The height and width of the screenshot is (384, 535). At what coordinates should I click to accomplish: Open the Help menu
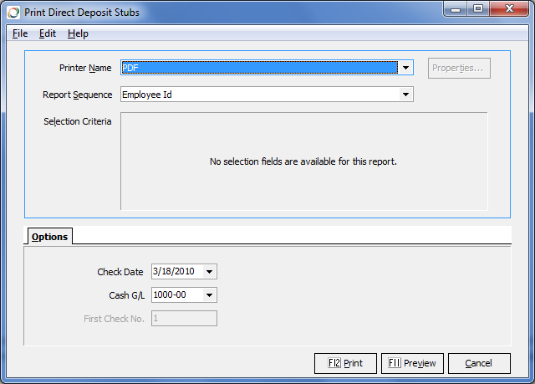point(78,33)
